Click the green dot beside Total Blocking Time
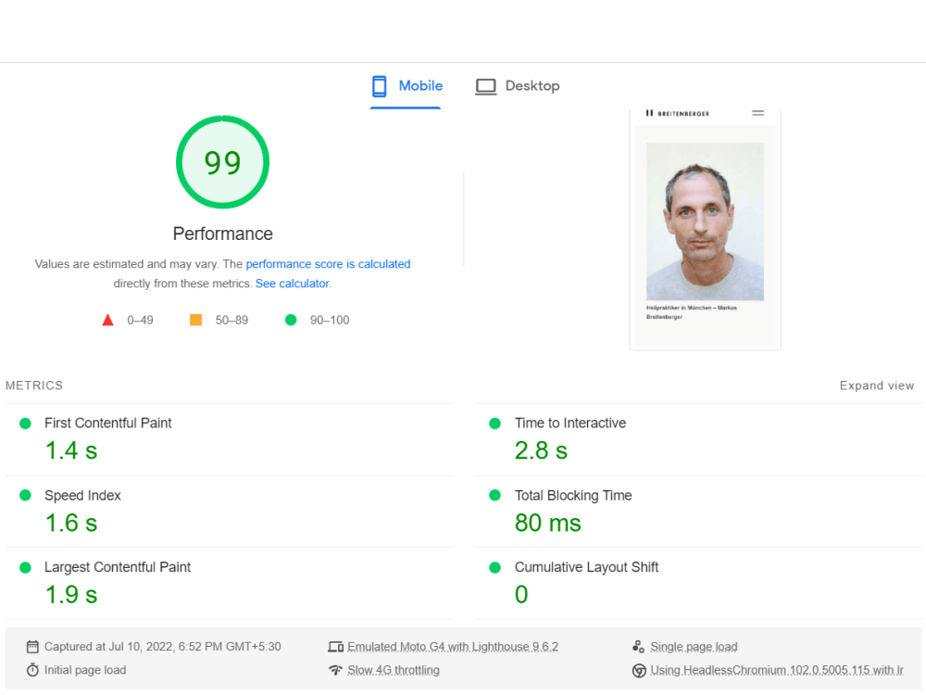 (494, 495)
